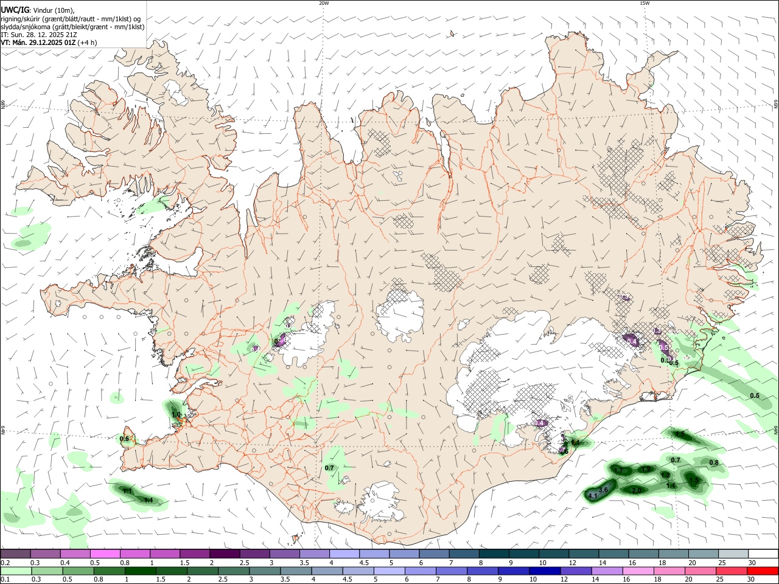Click the valid time 'VT: Mán. 29.12.2025 01Z (+4 h)'
The width and height of the screenshot is (779, 584).
coord(49,43)
